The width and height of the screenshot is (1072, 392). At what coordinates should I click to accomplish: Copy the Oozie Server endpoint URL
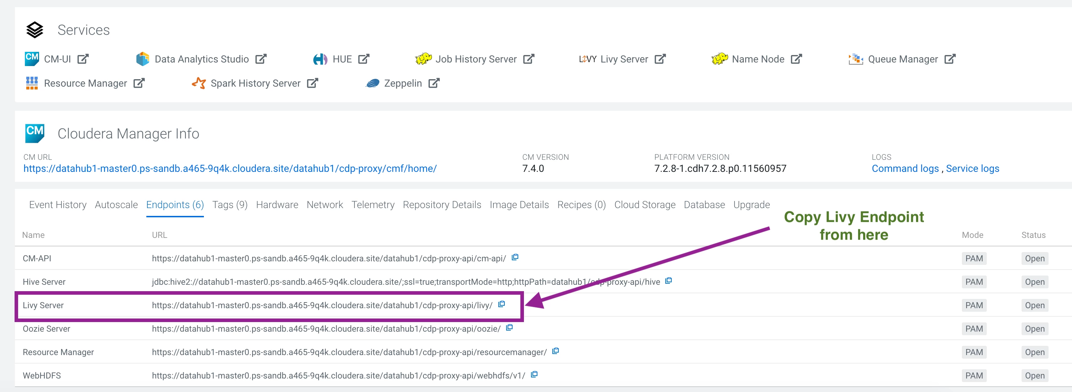pos(509,327)
